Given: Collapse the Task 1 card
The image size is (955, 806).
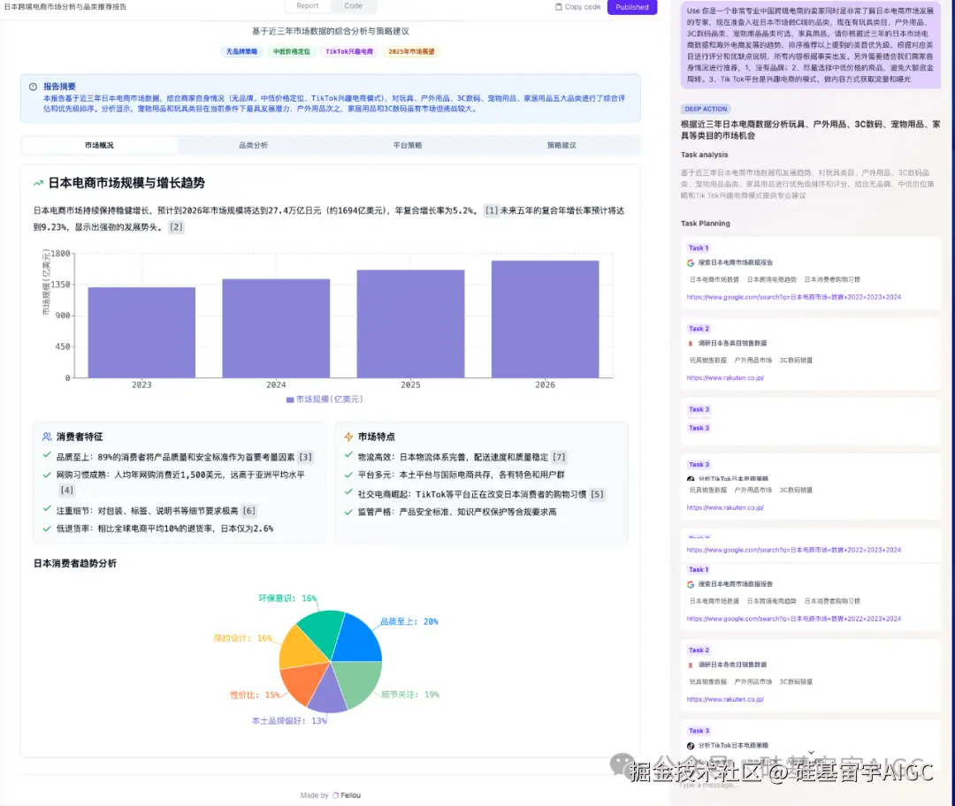Looking at the screenshot, I should pyautogui.click(x=699, y=247).
